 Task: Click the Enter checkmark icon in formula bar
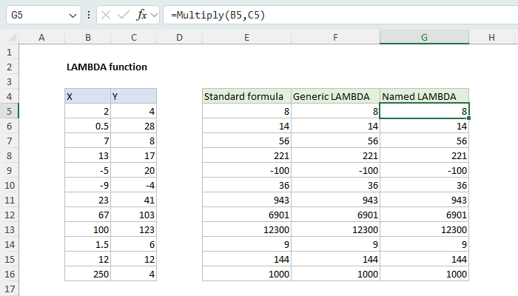[124, 15]
